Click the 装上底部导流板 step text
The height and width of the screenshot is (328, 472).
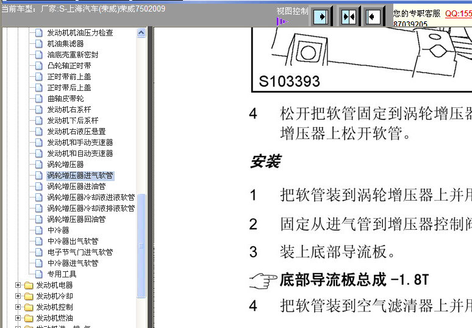tap(337, 252)
